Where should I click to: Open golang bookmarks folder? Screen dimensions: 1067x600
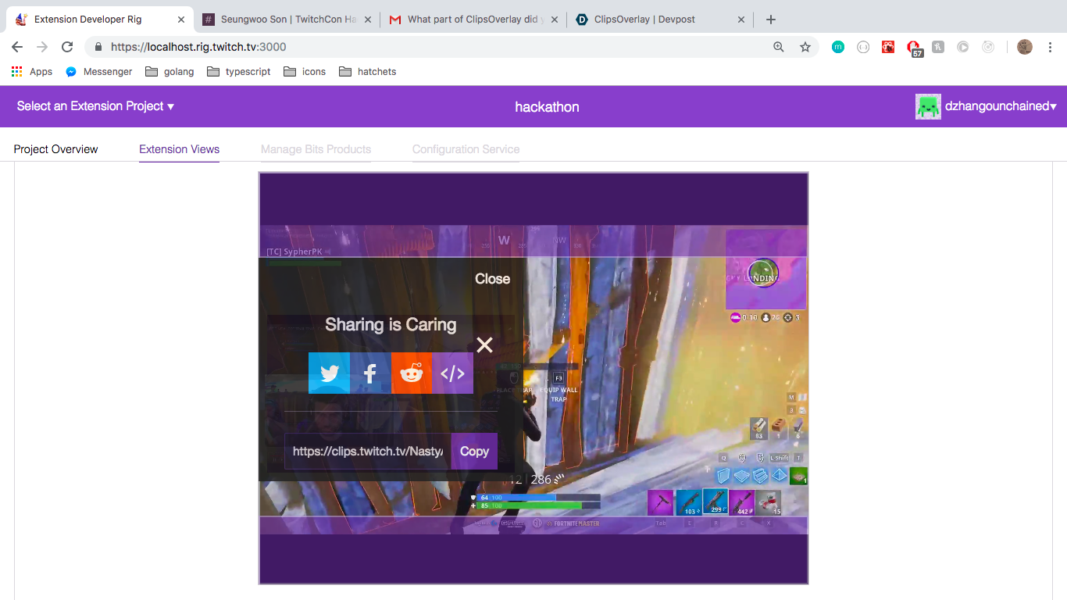pyautogui.click(x=170, y=71)
